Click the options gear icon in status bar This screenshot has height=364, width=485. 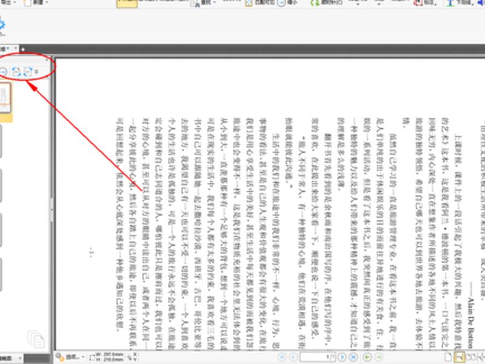coord(59,357)
